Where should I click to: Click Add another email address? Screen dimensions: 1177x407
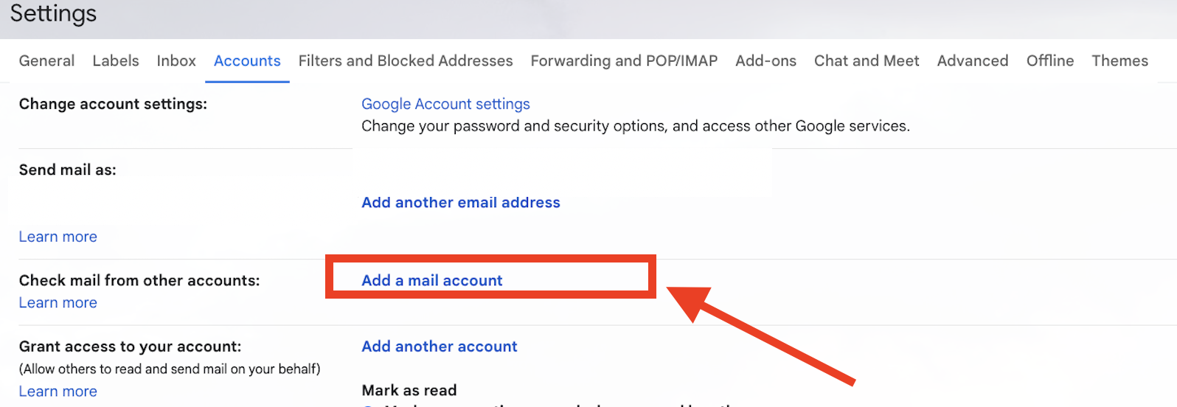coord(461,203)
